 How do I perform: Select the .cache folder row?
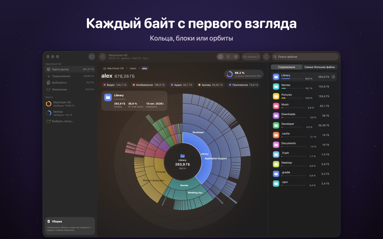click(x=304, y=135)
